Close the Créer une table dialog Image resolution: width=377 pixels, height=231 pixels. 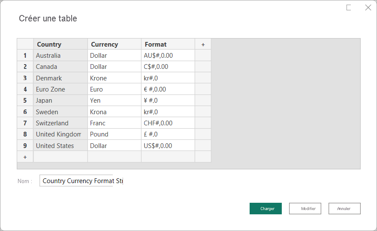[368, 8]
